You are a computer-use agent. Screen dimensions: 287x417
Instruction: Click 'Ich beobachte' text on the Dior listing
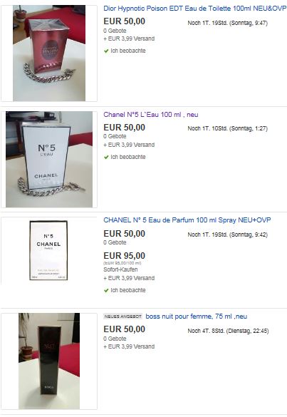(x=128, y=51)
